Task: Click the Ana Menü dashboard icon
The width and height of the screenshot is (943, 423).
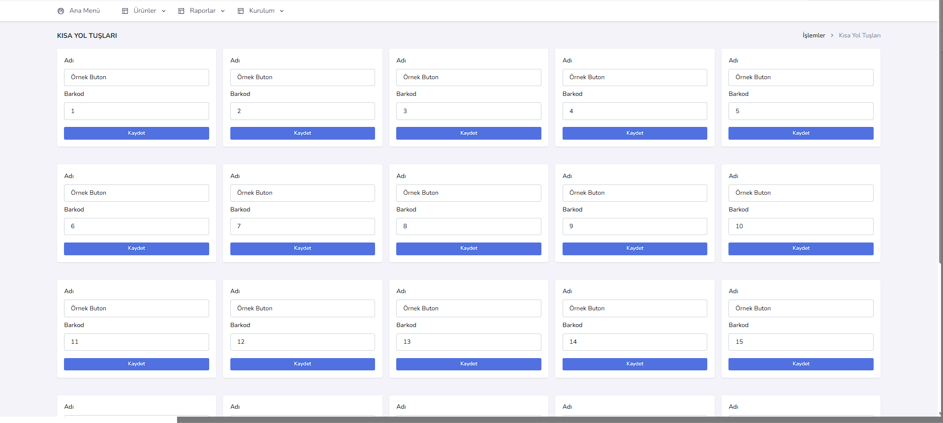Action: [61, 11]
